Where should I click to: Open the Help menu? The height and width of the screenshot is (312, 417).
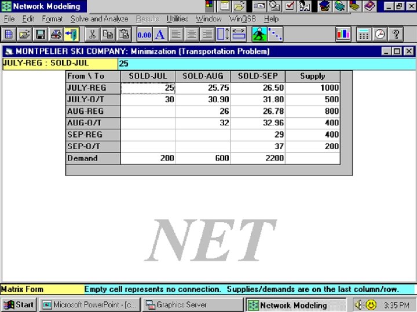(x=271, y=19)
